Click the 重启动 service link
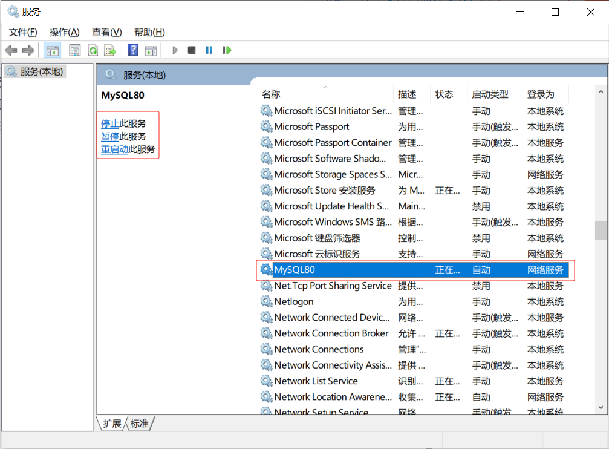Screen dimensions: 609x449 (x=114, y=149)
